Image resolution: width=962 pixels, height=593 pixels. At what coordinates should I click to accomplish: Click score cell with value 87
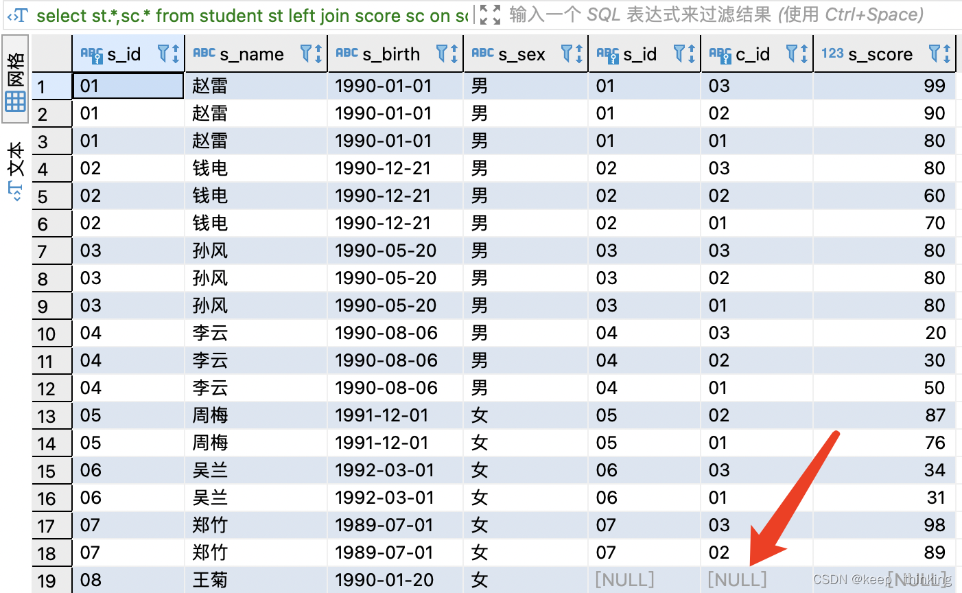[884, 415]
